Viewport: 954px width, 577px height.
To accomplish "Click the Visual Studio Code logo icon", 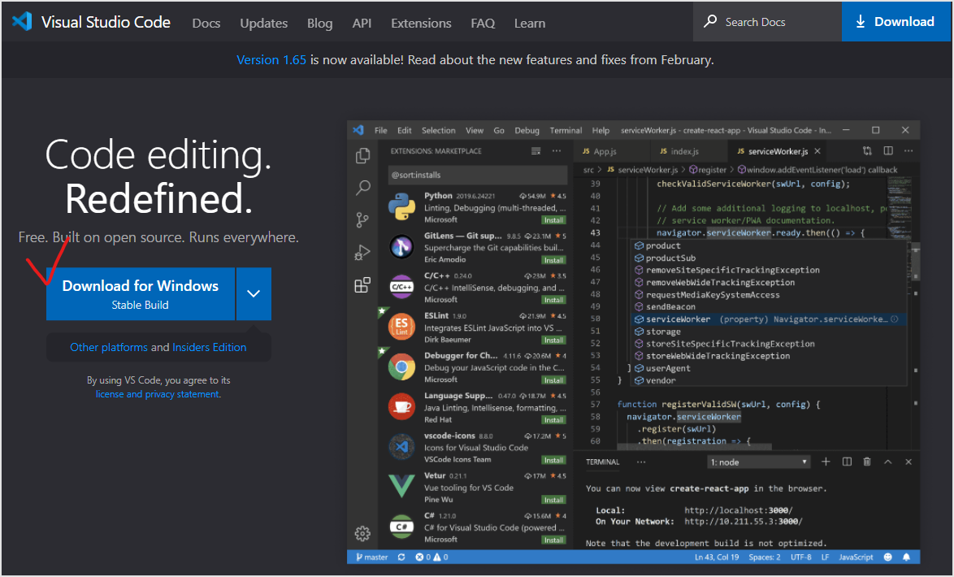I will click(x=22, y=22).
